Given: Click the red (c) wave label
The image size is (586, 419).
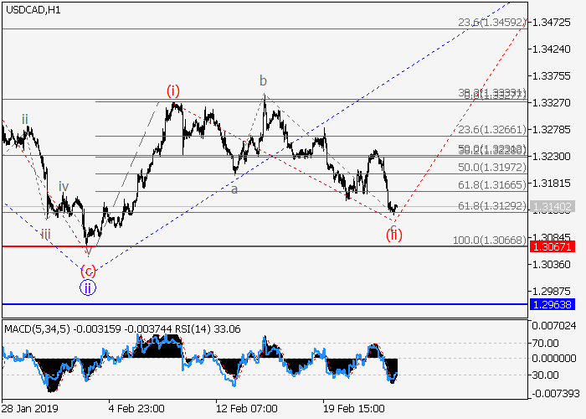Looking at the screenshot, I should coord(88,271).
